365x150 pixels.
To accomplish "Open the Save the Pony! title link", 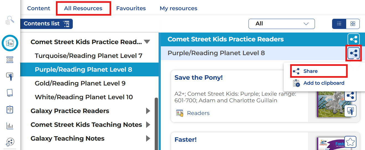I will [198, 77].
